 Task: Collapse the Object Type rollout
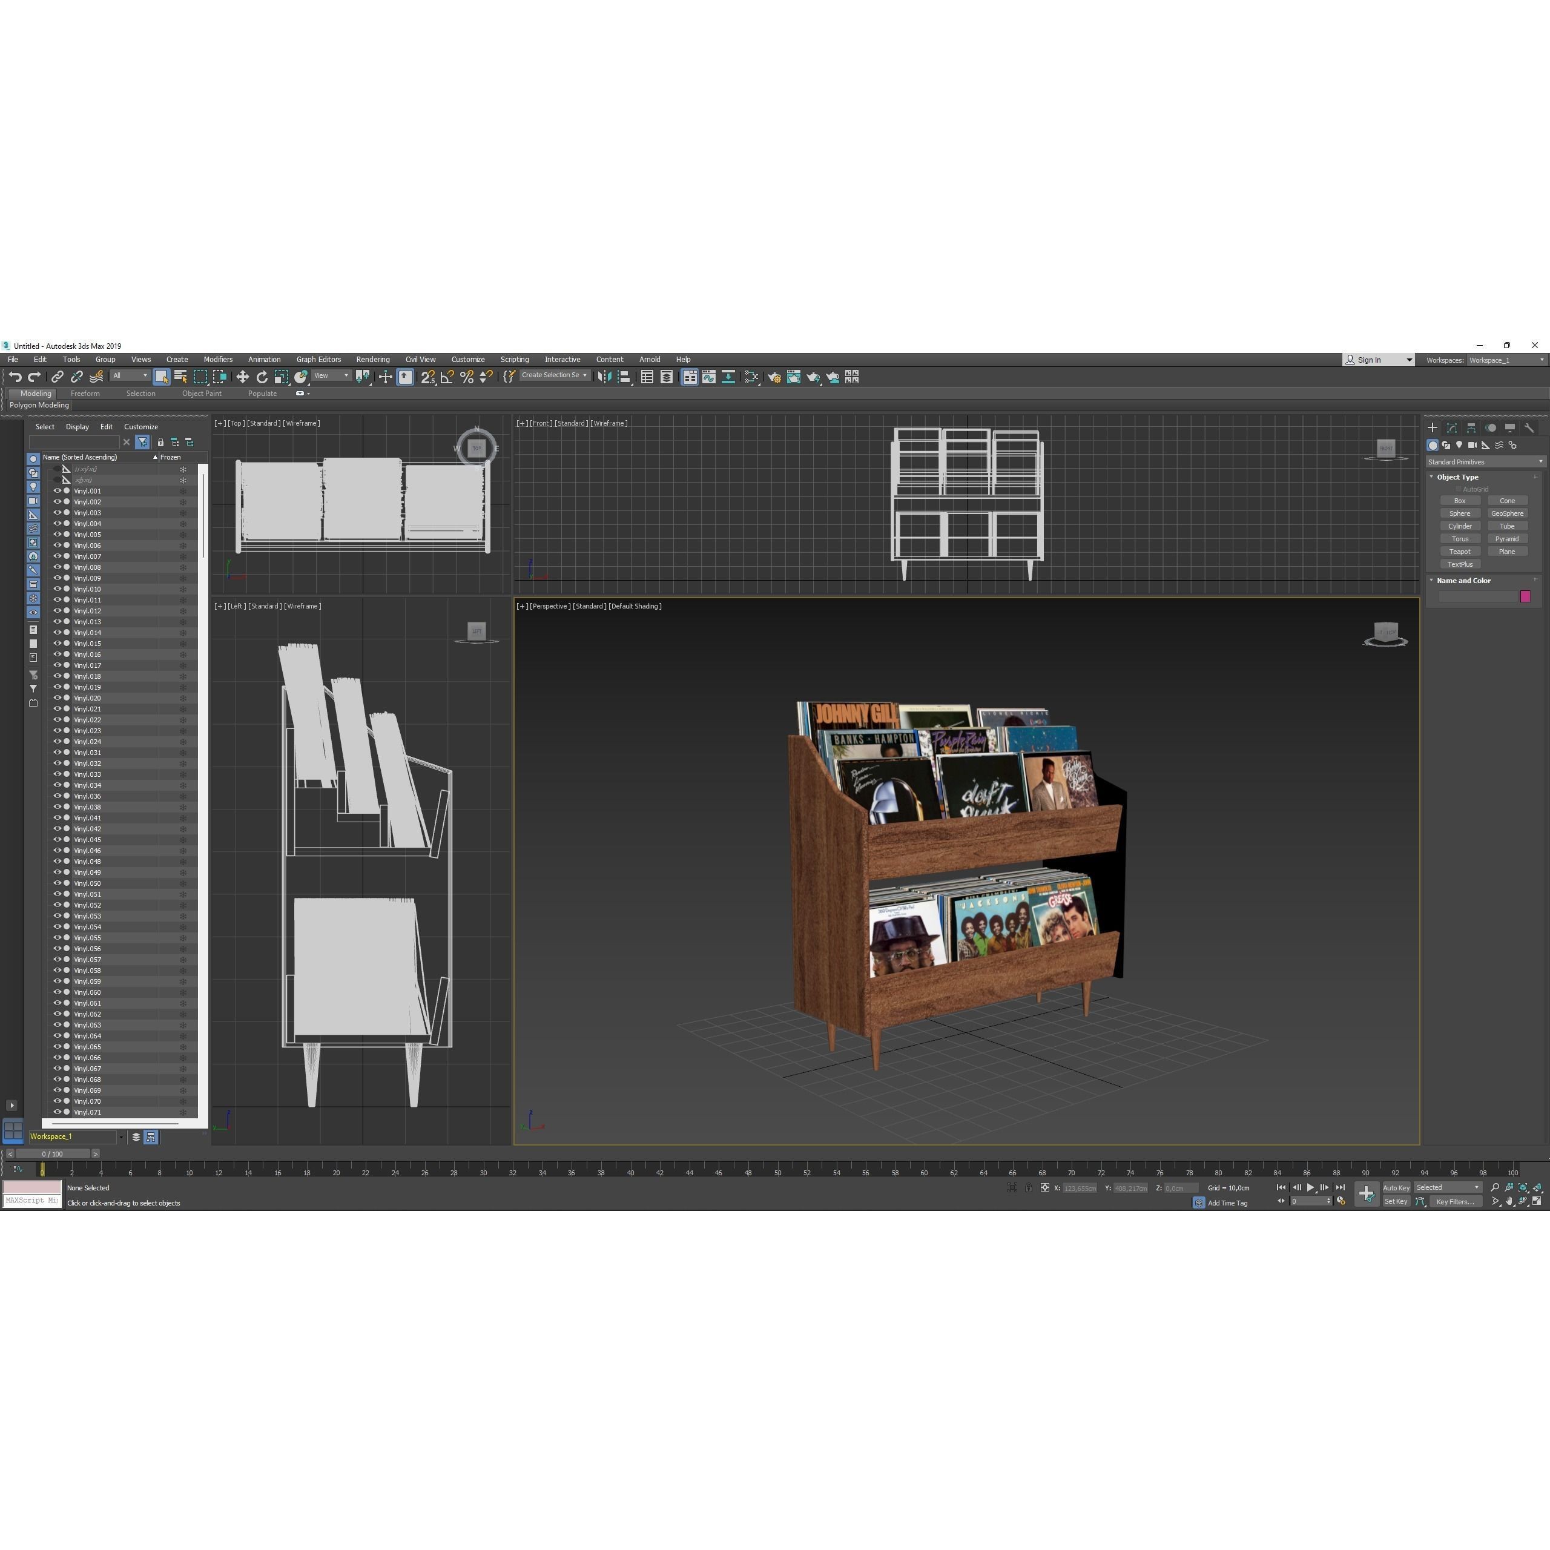coord(1432,477)
